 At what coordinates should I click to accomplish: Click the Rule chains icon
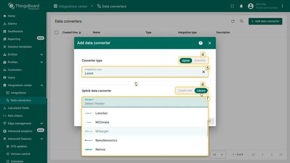click(x=5, y=116)
